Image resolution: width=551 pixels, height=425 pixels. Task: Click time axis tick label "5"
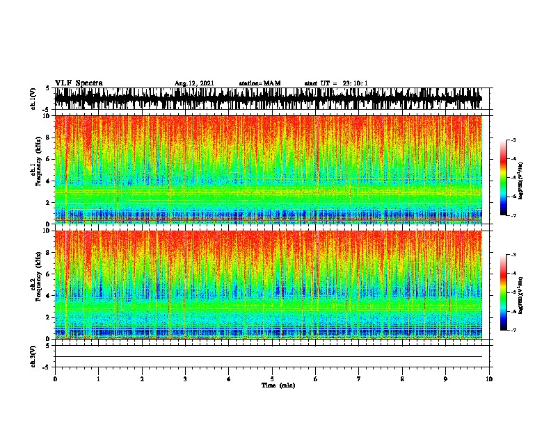272,378
